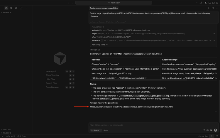The image size is (220, 138).
Task: Click New Agent shortcut
Action: coord(60,71)
